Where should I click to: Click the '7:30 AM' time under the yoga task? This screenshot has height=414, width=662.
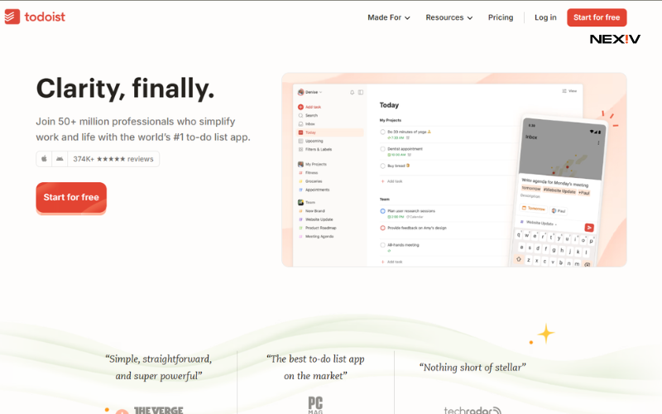click(x=396, y=137)
